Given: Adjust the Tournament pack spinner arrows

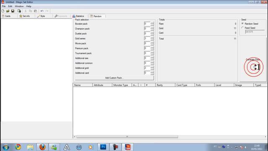Looking at the screenshot, I should point(152,53).
